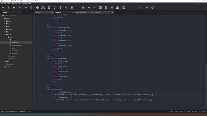This screenshot has width=207, height=116.
Task: Expand the images folder
Action: (5, 29)
